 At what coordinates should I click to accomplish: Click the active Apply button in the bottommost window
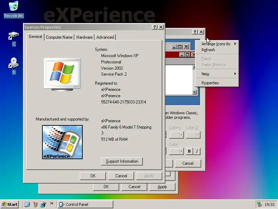pyautogui.click(x=162, y=187)
